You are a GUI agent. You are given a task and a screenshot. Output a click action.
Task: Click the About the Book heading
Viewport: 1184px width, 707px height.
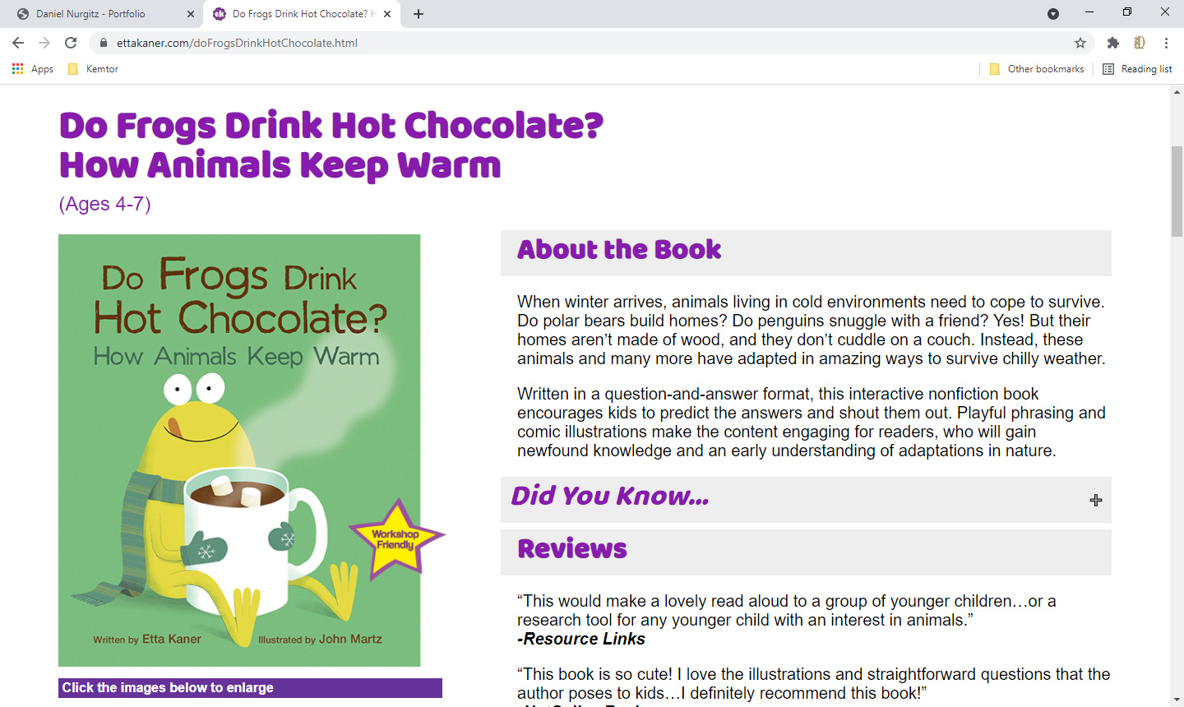[x=619, y=249]
